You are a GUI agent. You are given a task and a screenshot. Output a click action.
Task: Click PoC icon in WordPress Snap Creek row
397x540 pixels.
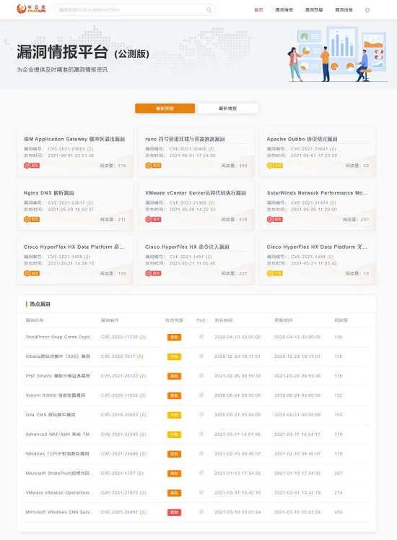coord(201,337)
